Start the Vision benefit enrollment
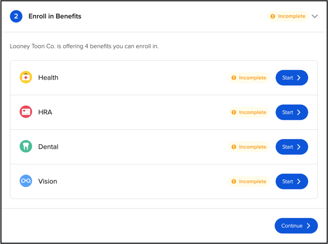This screenshot has height=244, width=328. pos(291,181)
